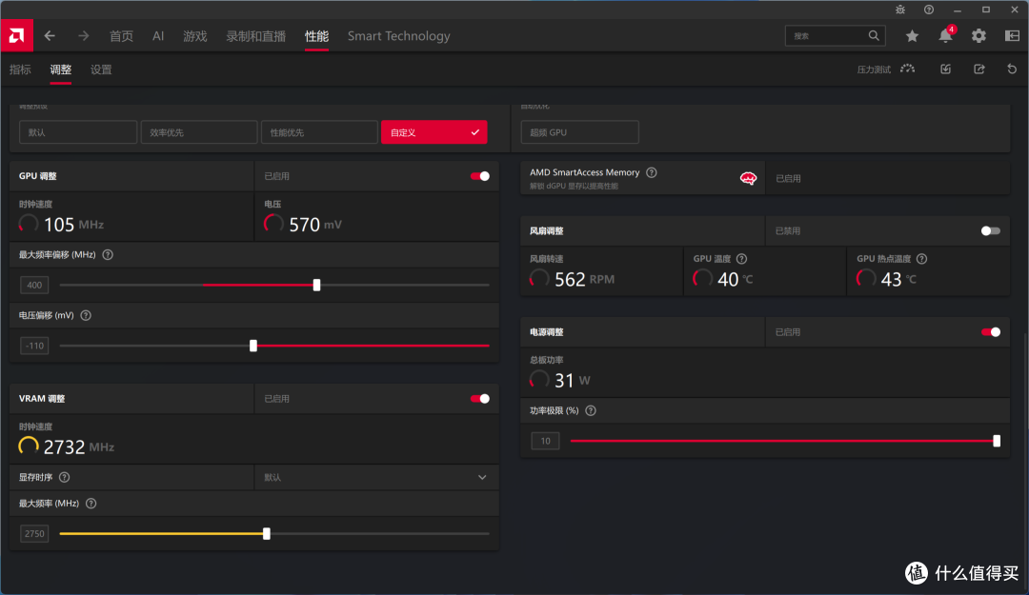Click the 调整 sub-tab
Viewport: 1029px width, 595px height.
(x=60, y=69)
